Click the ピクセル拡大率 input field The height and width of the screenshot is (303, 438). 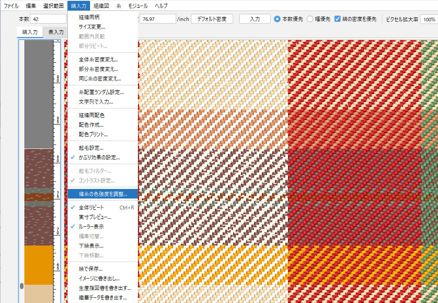pos(428,20)
